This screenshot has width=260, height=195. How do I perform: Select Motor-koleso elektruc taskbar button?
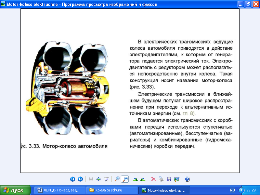click(x=164, y=190)
